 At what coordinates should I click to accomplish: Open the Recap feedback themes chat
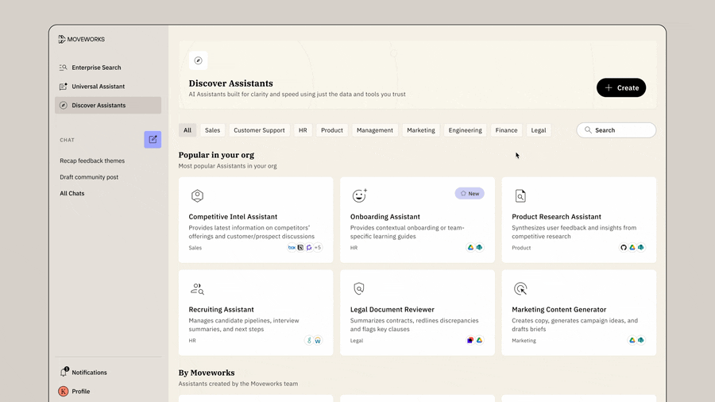pos(92,160)
